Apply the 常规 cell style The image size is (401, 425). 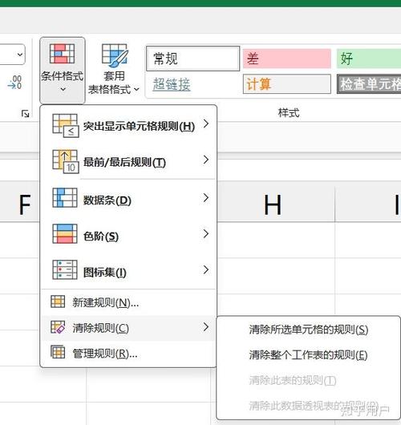(x=192, y=59)
